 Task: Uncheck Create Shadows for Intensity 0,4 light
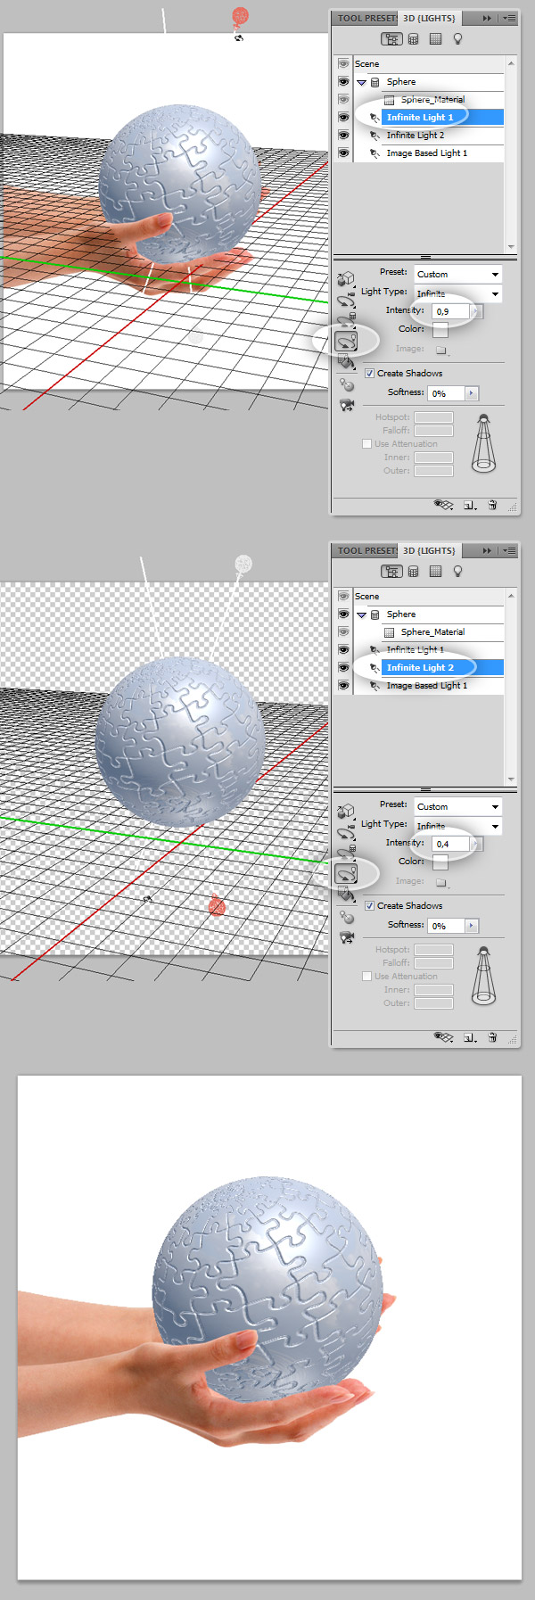[369, 906]
